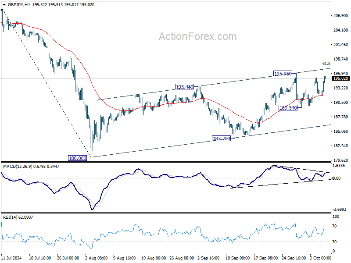The width and height of the screenshot is (351, 263).
Task: Click the RSI 30 level label
Action: click(x=334, y=242)
